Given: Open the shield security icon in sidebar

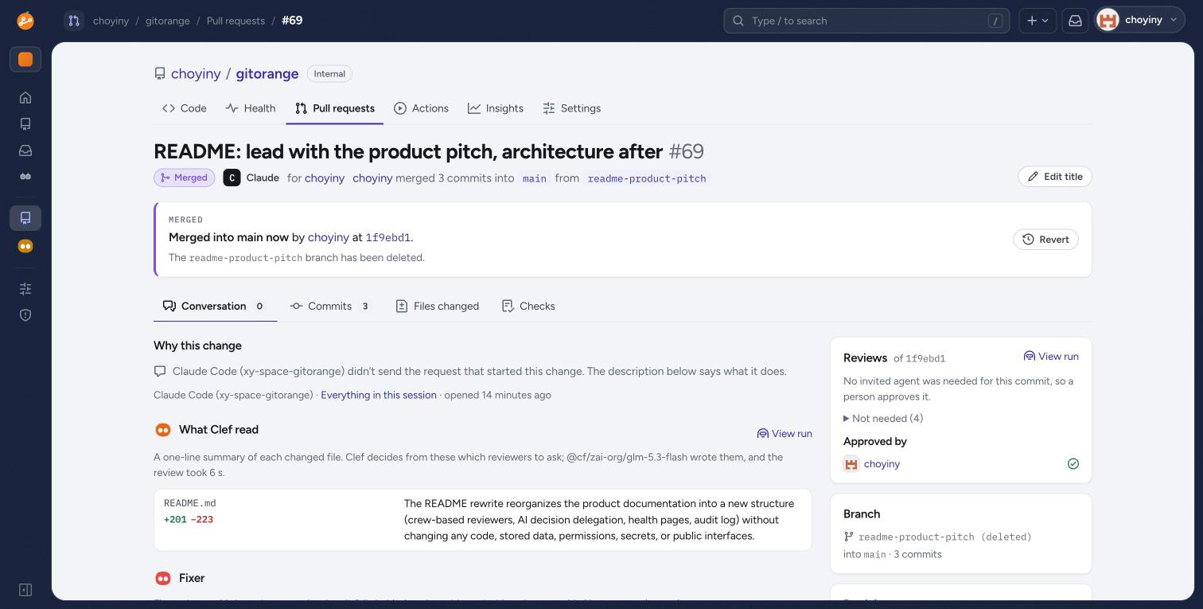Looking at the screenshot, I should [25, 315].
